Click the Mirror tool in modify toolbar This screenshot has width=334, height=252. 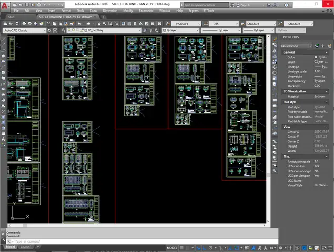(x=275, y=50)
